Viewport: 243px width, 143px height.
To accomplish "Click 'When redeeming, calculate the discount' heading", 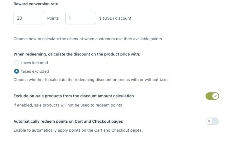I will click(77, 54).
